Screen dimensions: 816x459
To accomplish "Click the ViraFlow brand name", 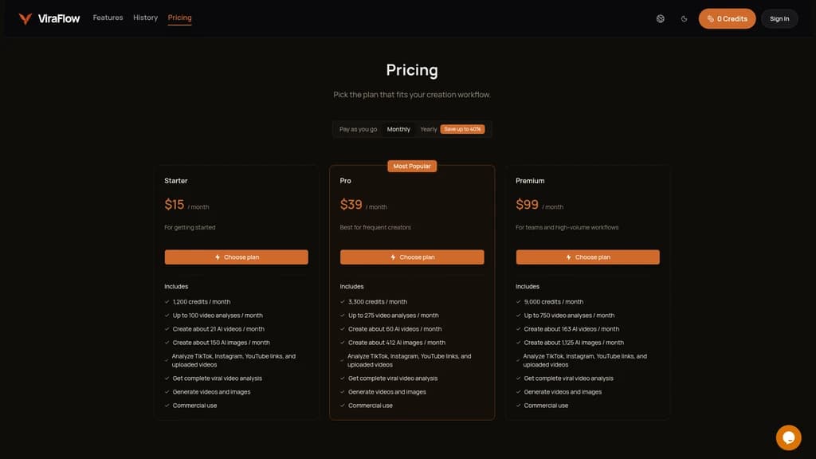I will point(59,19).
